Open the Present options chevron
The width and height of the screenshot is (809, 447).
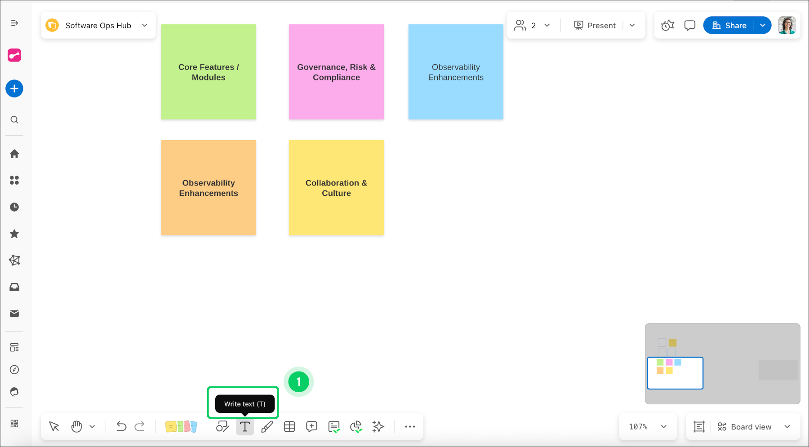(632, 25)
